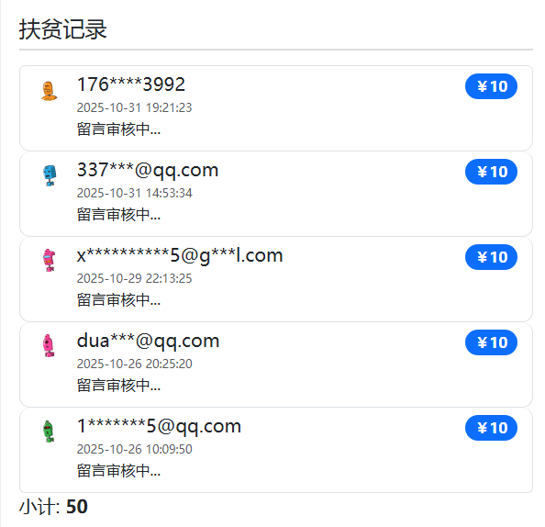Select the username dua***@qq.com
The width and height of the screenshot is (545, 527).
click(x=148, y=341)
